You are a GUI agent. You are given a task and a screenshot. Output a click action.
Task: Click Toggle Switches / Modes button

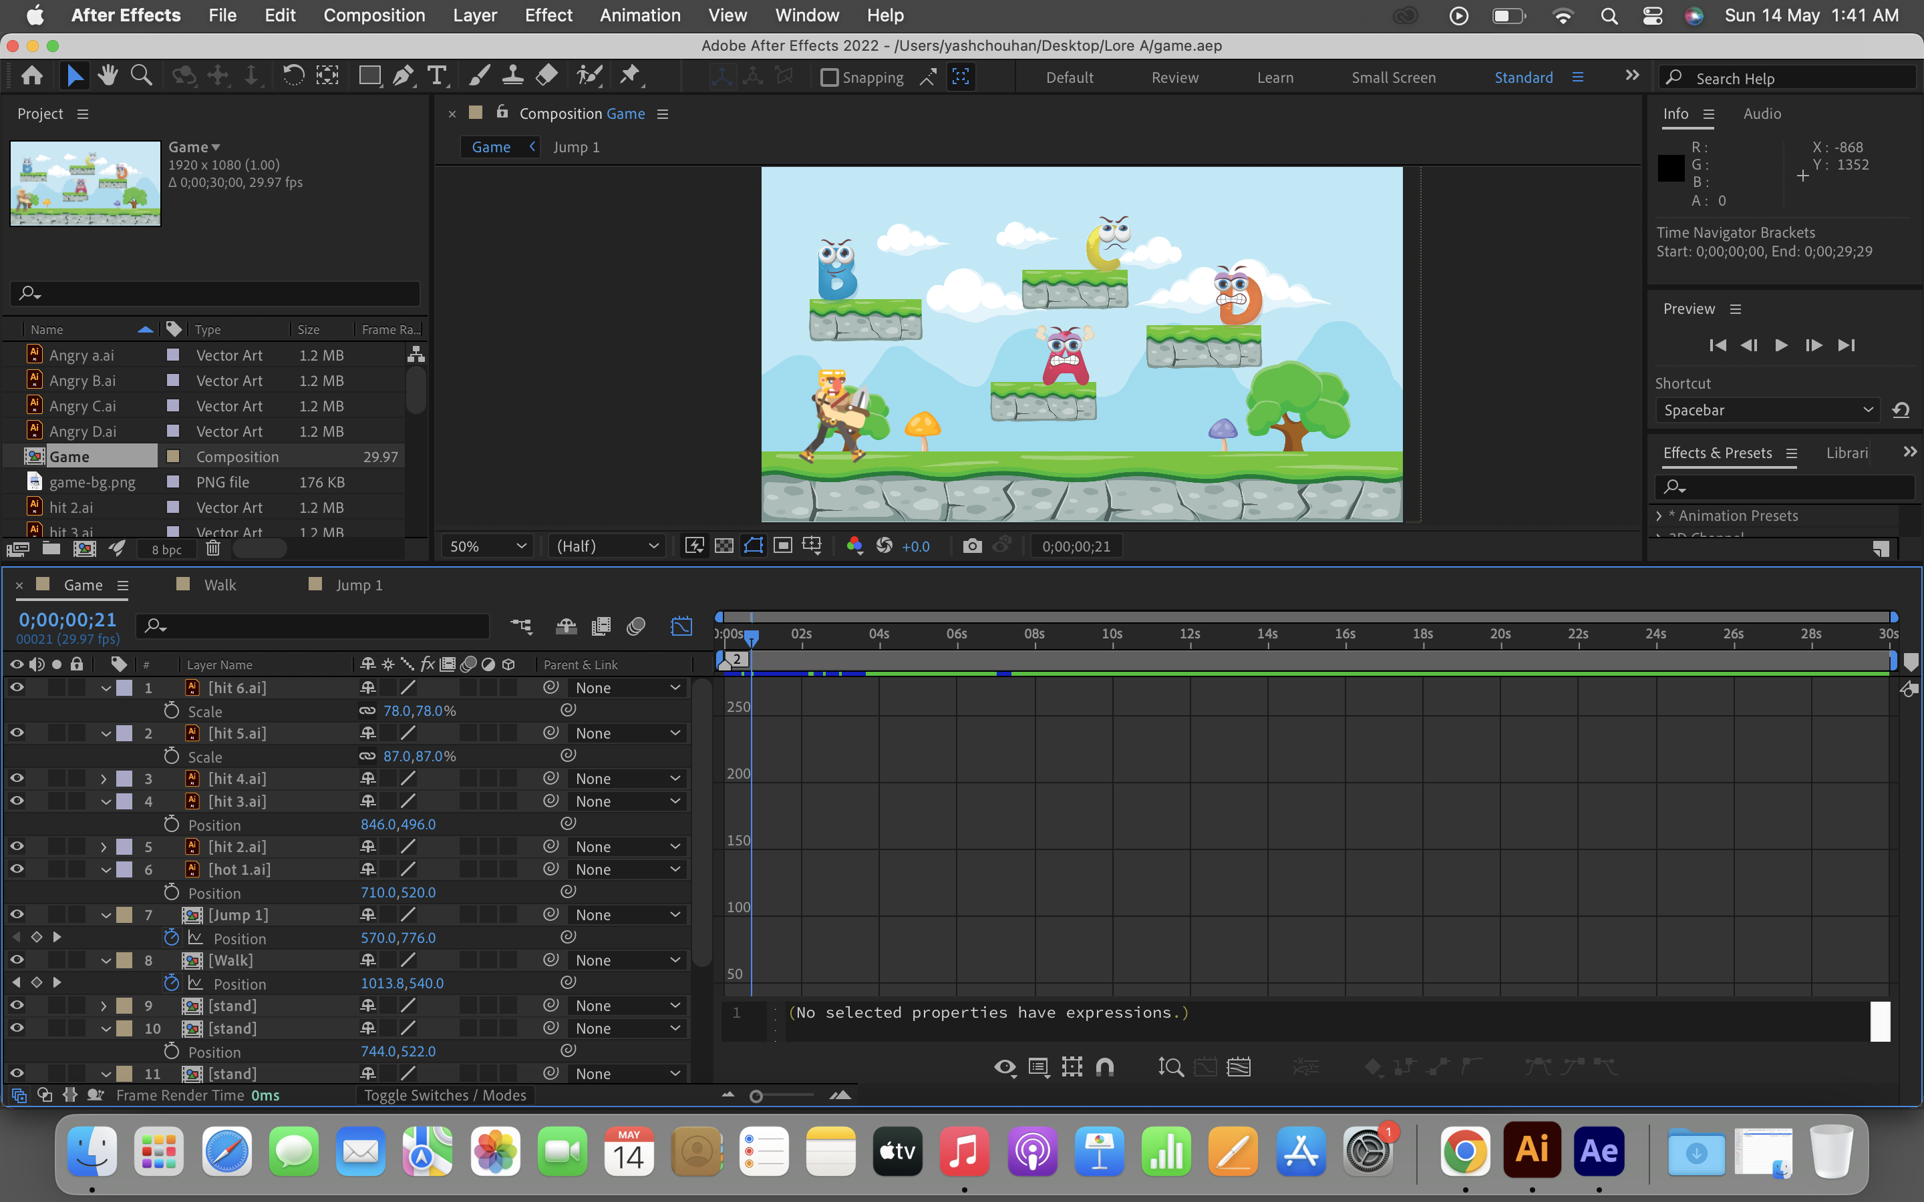click(444, 1095)
